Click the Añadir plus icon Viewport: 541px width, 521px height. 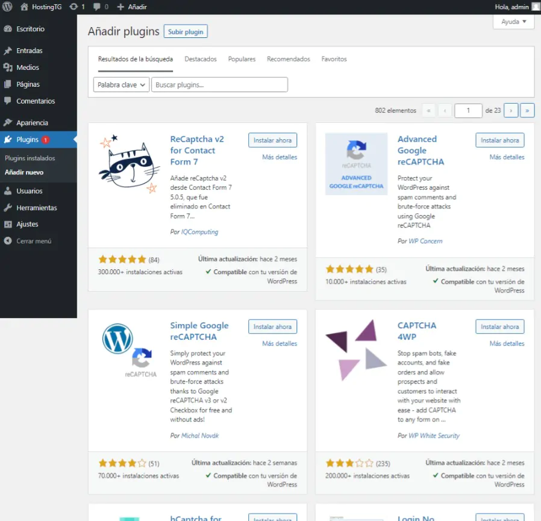[x=120, y=7]
